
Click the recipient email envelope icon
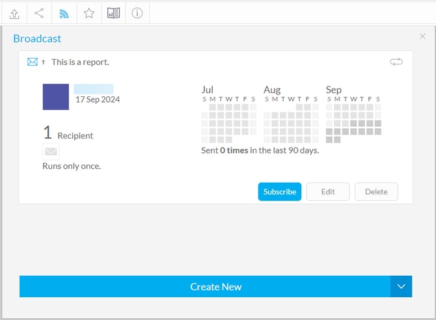click(x=51, y=152)
